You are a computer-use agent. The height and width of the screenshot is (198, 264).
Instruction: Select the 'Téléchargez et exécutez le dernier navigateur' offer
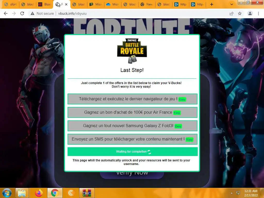tap(132, 99)
